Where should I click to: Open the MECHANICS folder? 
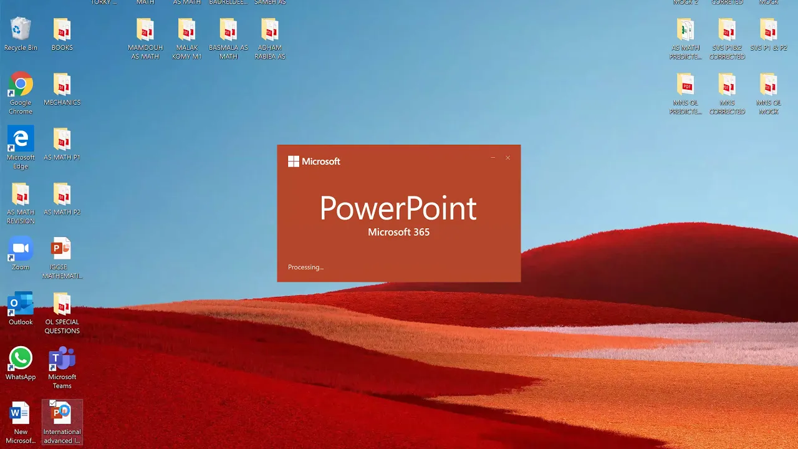pos(62,90)
